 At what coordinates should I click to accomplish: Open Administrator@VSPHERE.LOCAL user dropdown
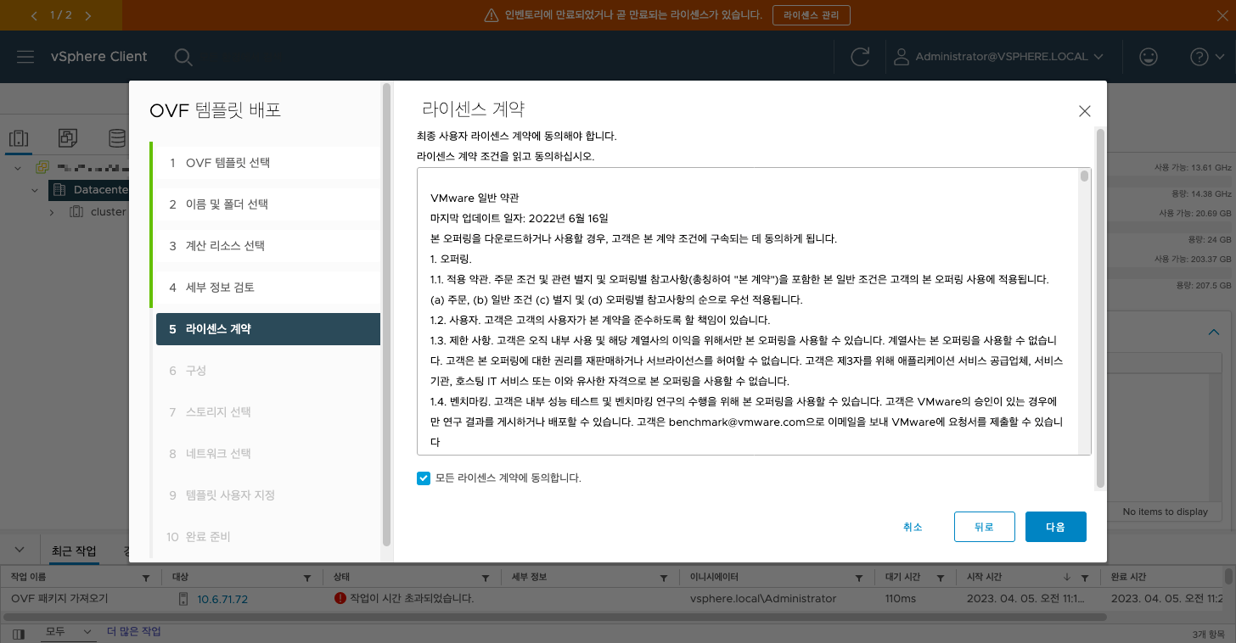click(1008, 57)
